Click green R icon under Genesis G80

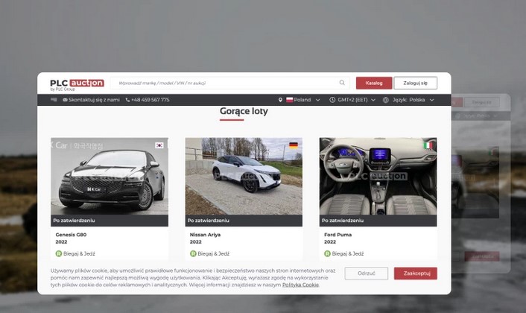click(x=59, y=253)
